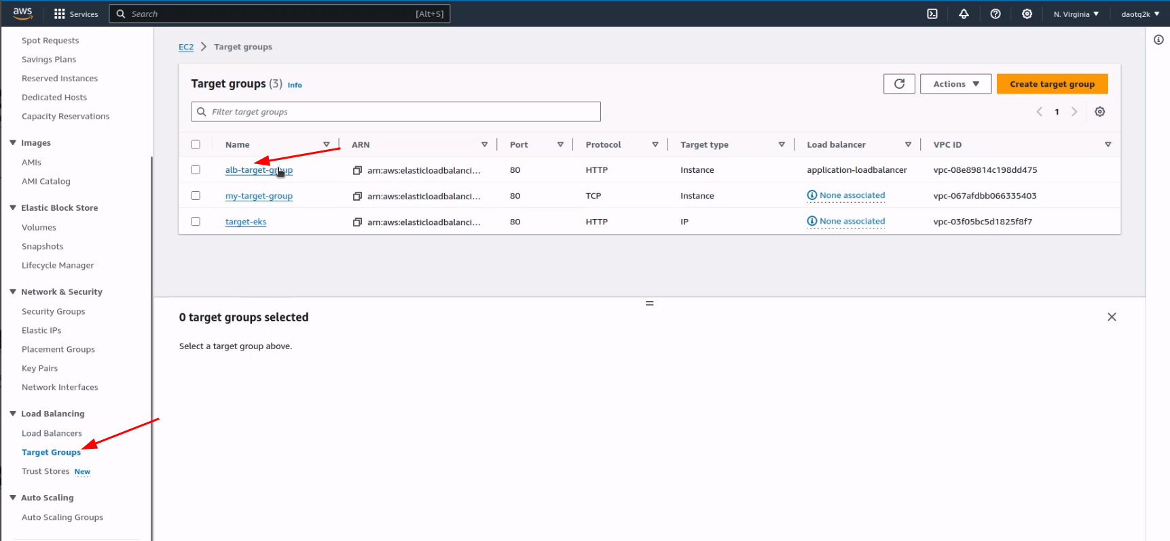This screenshot has height=541, width=1170.
Task: Open Load Balancers in sidebar
Action: pos(52,434)
